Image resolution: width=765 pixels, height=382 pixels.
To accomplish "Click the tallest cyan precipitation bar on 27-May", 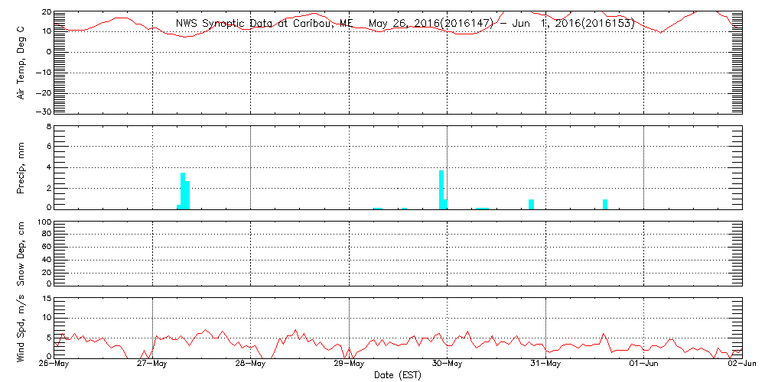I will (183, 190).
